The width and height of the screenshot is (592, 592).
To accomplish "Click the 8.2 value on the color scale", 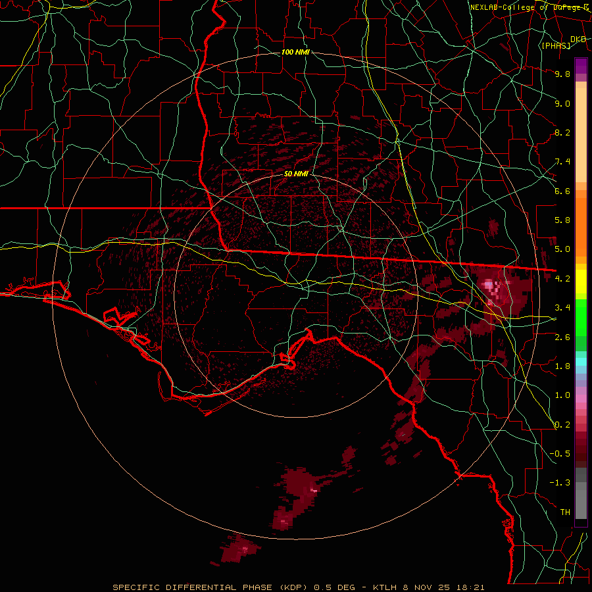I will (562, 132).
